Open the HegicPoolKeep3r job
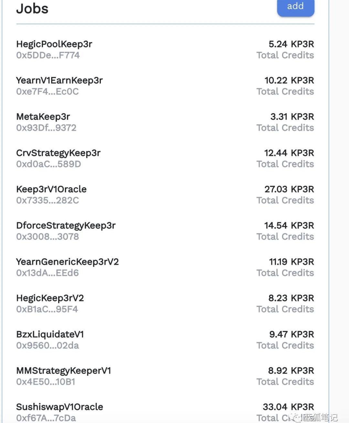349x423 pixels. tap(54, 44)
